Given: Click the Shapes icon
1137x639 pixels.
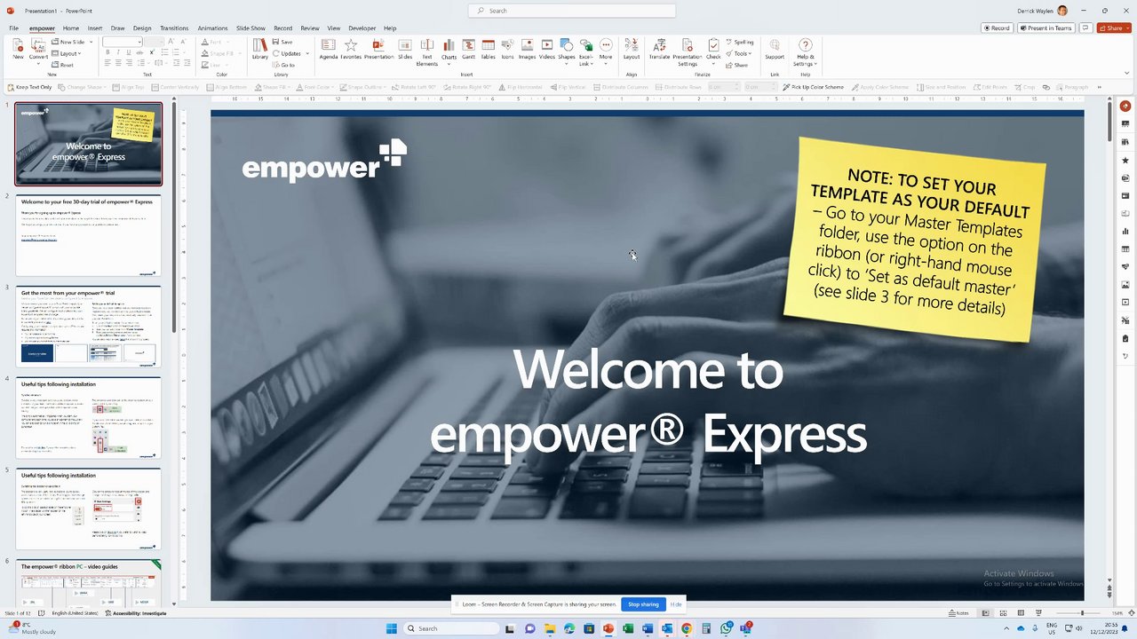Looking at the screenshot, I should [567, 49].
